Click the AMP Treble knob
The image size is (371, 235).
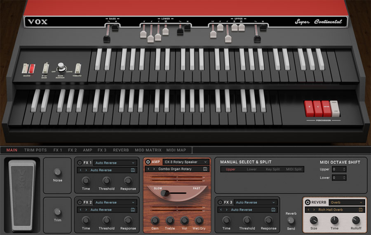[170, 220]
